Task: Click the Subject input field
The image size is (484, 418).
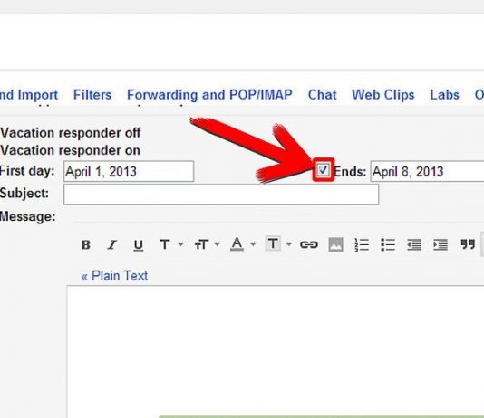Action: pyautogui.click(x=221, y=195)
